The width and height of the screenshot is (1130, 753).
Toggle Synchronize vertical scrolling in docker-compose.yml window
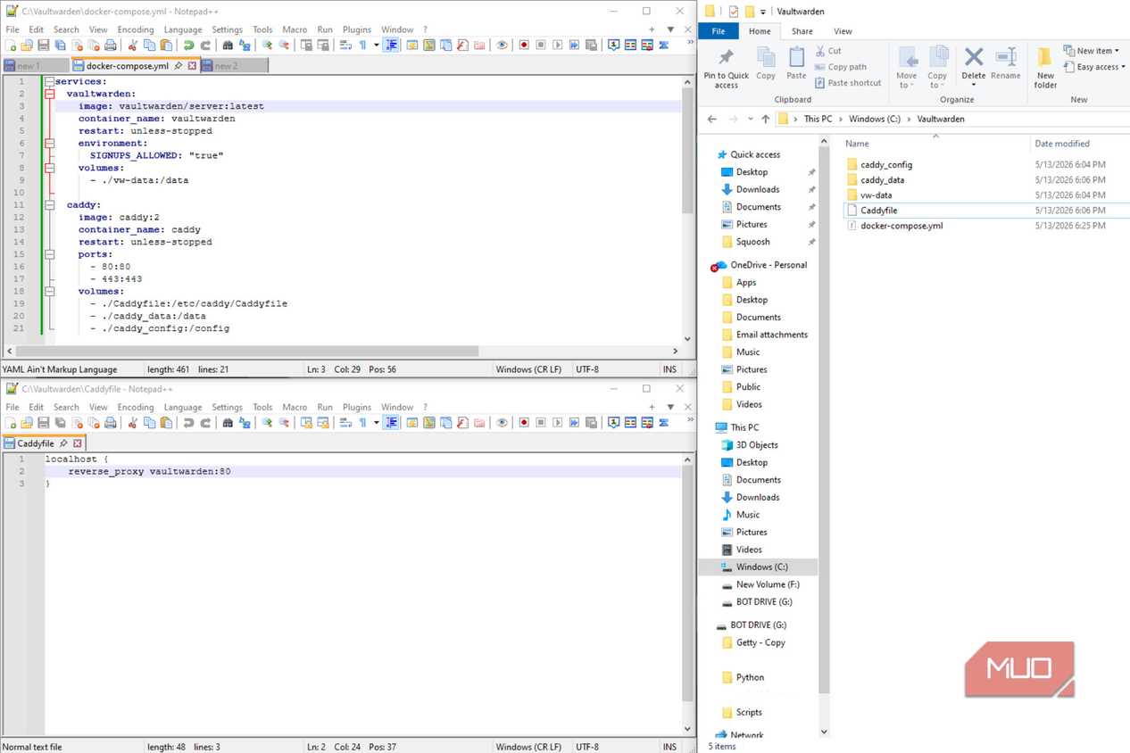click(305, 45)
